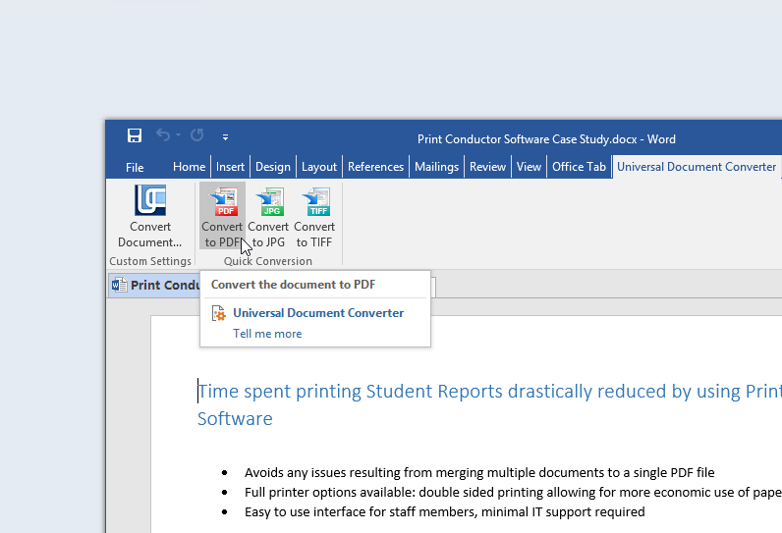Click the Convert Document icon
The width and height of the screenshot is (782, 533).
coord(150,200)
